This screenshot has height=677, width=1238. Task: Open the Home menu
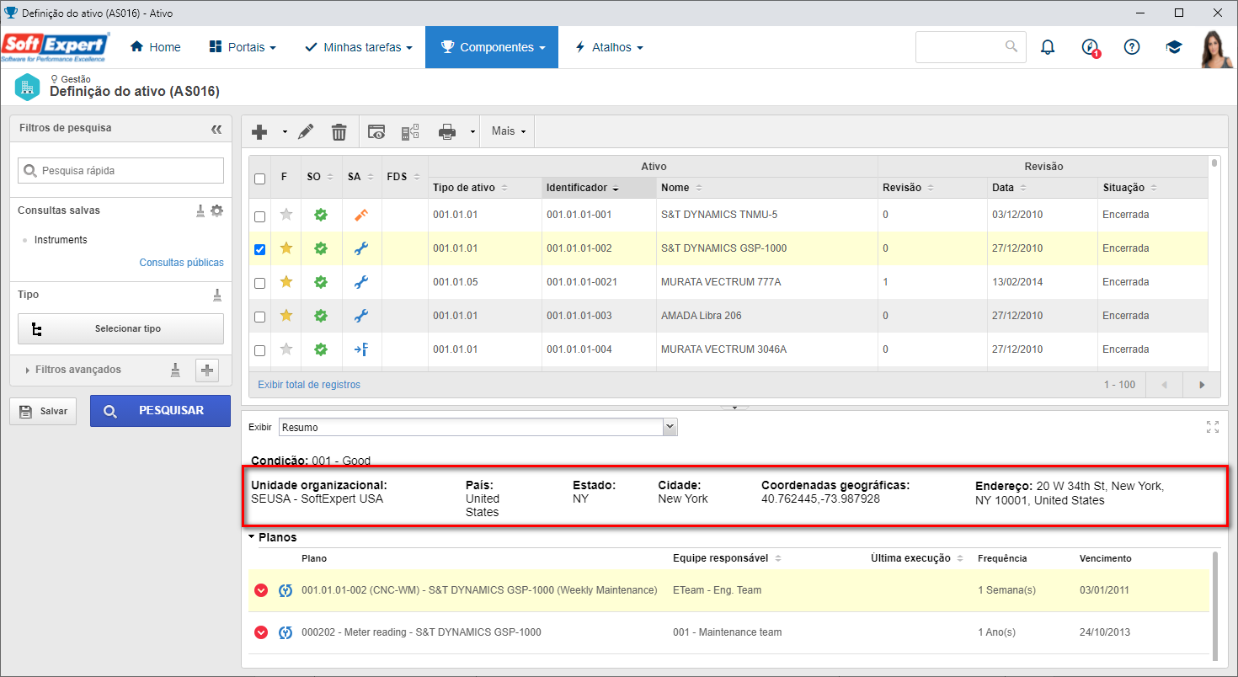click(156, 47)
